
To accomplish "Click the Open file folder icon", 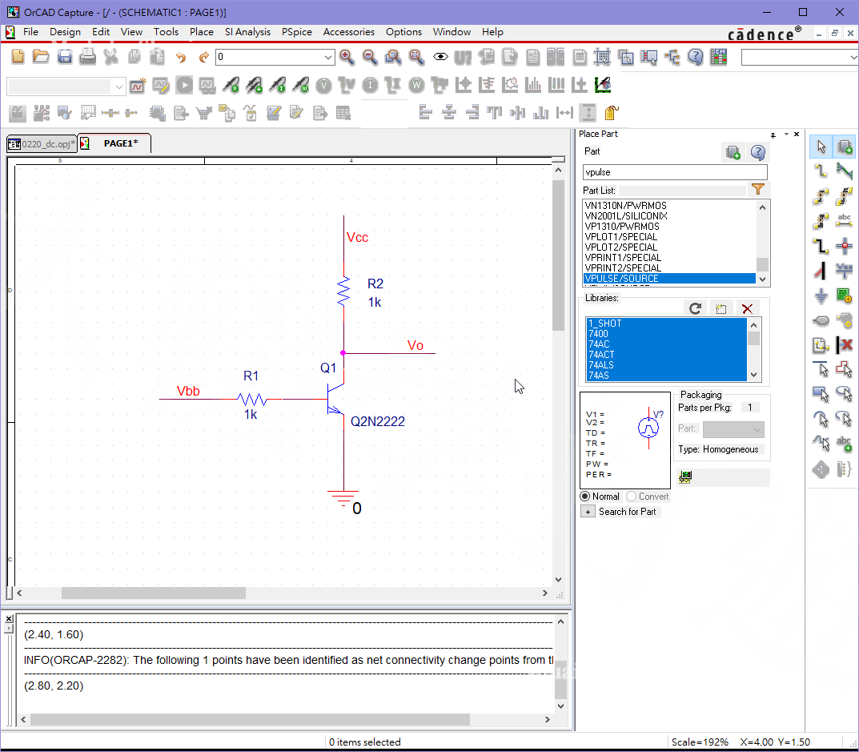I will pyautogui.click(x=41, y=56).
